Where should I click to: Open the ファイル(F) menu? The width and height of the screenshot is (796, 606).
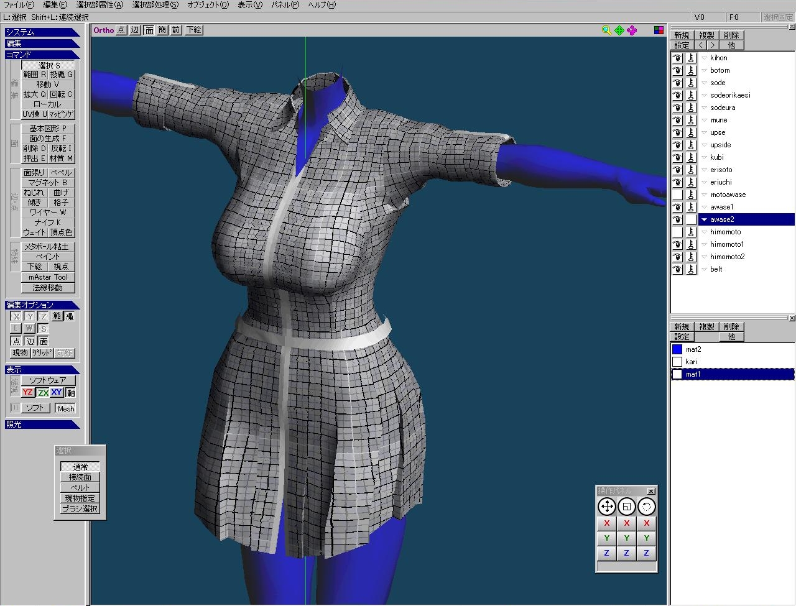[19, 5]
